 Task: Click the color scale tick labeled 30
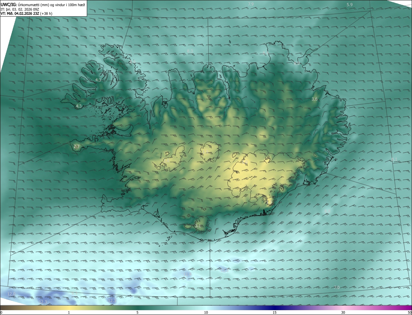click(343, 312)
